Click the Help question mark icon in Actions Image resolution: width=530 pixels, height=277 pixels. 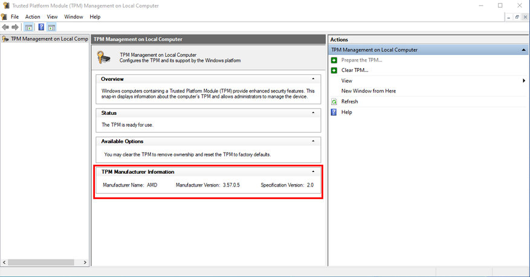click(x=334, y=112)
